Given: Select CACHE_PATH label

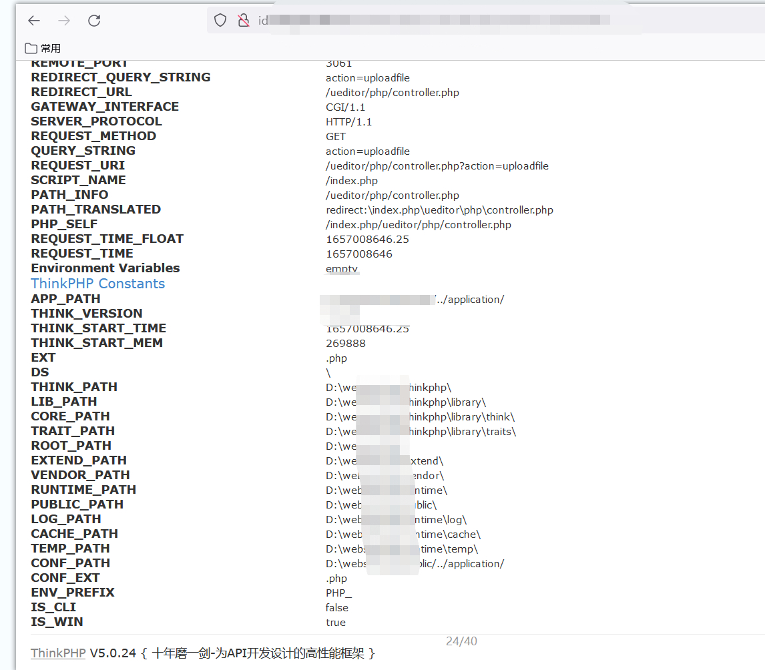Looking at the screenshot, I should click(x=74, y=533).
